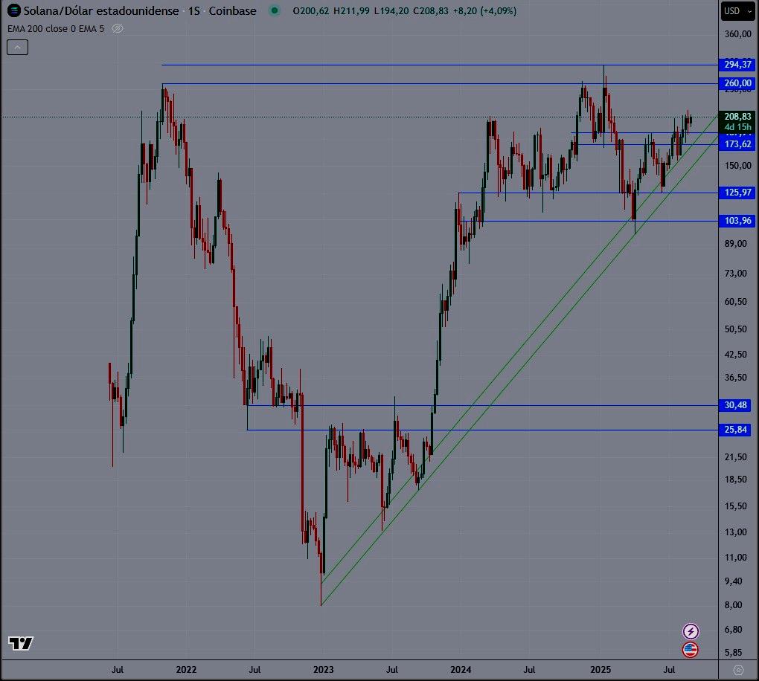This screenshot has width=759, height=681.
Task: Open the purple lightning events icon
Action: 691,630
